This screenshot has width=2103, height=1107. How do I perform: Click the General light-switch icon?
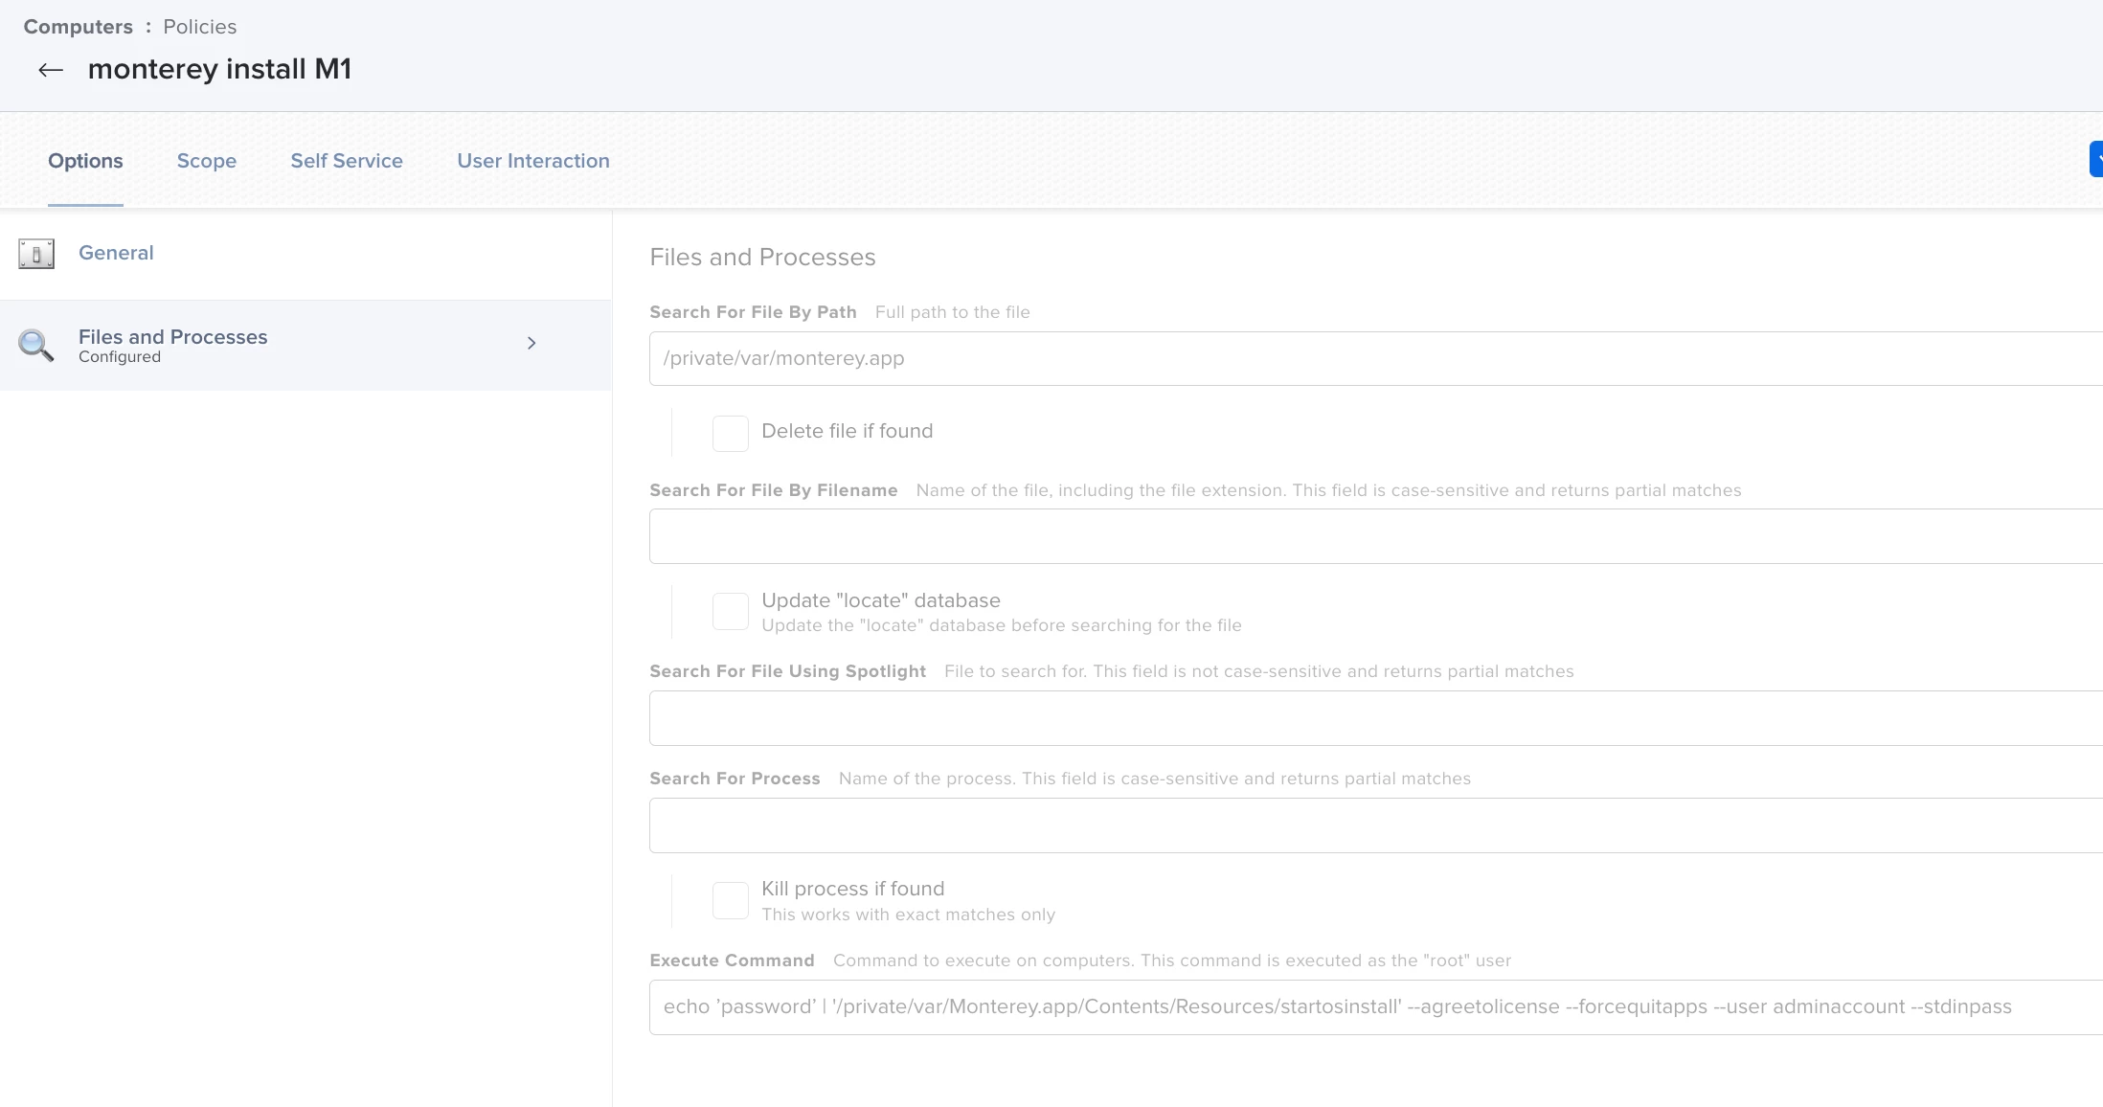pos(36,254)
